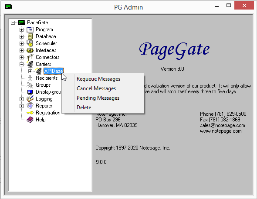Click the Scheduler clock icon
257x199 pixels.
30,43
